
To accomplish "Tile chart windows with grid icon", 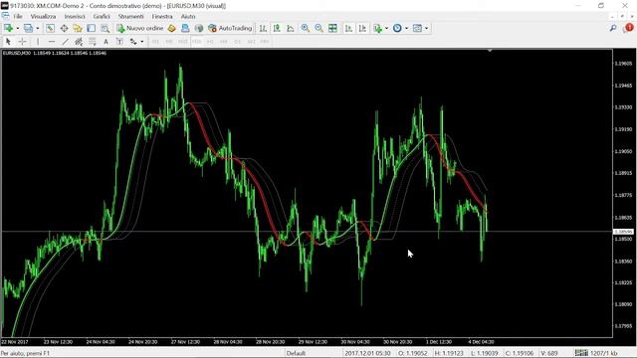I will pyautogui.click(x=332, y=28).
